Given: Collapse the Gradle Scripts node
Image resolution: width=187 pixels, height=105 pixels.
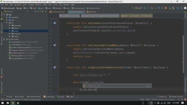Looking at the screenshot, I should coord(4,39).
